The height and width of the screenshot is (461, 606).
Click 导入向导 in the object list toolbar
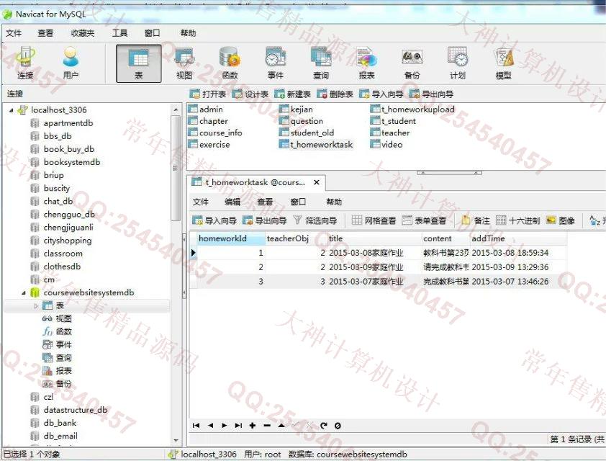pyautogui.click(x=381, y=94)
